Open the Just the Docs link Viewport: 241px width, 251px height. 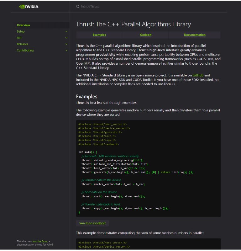click(40, 241)
